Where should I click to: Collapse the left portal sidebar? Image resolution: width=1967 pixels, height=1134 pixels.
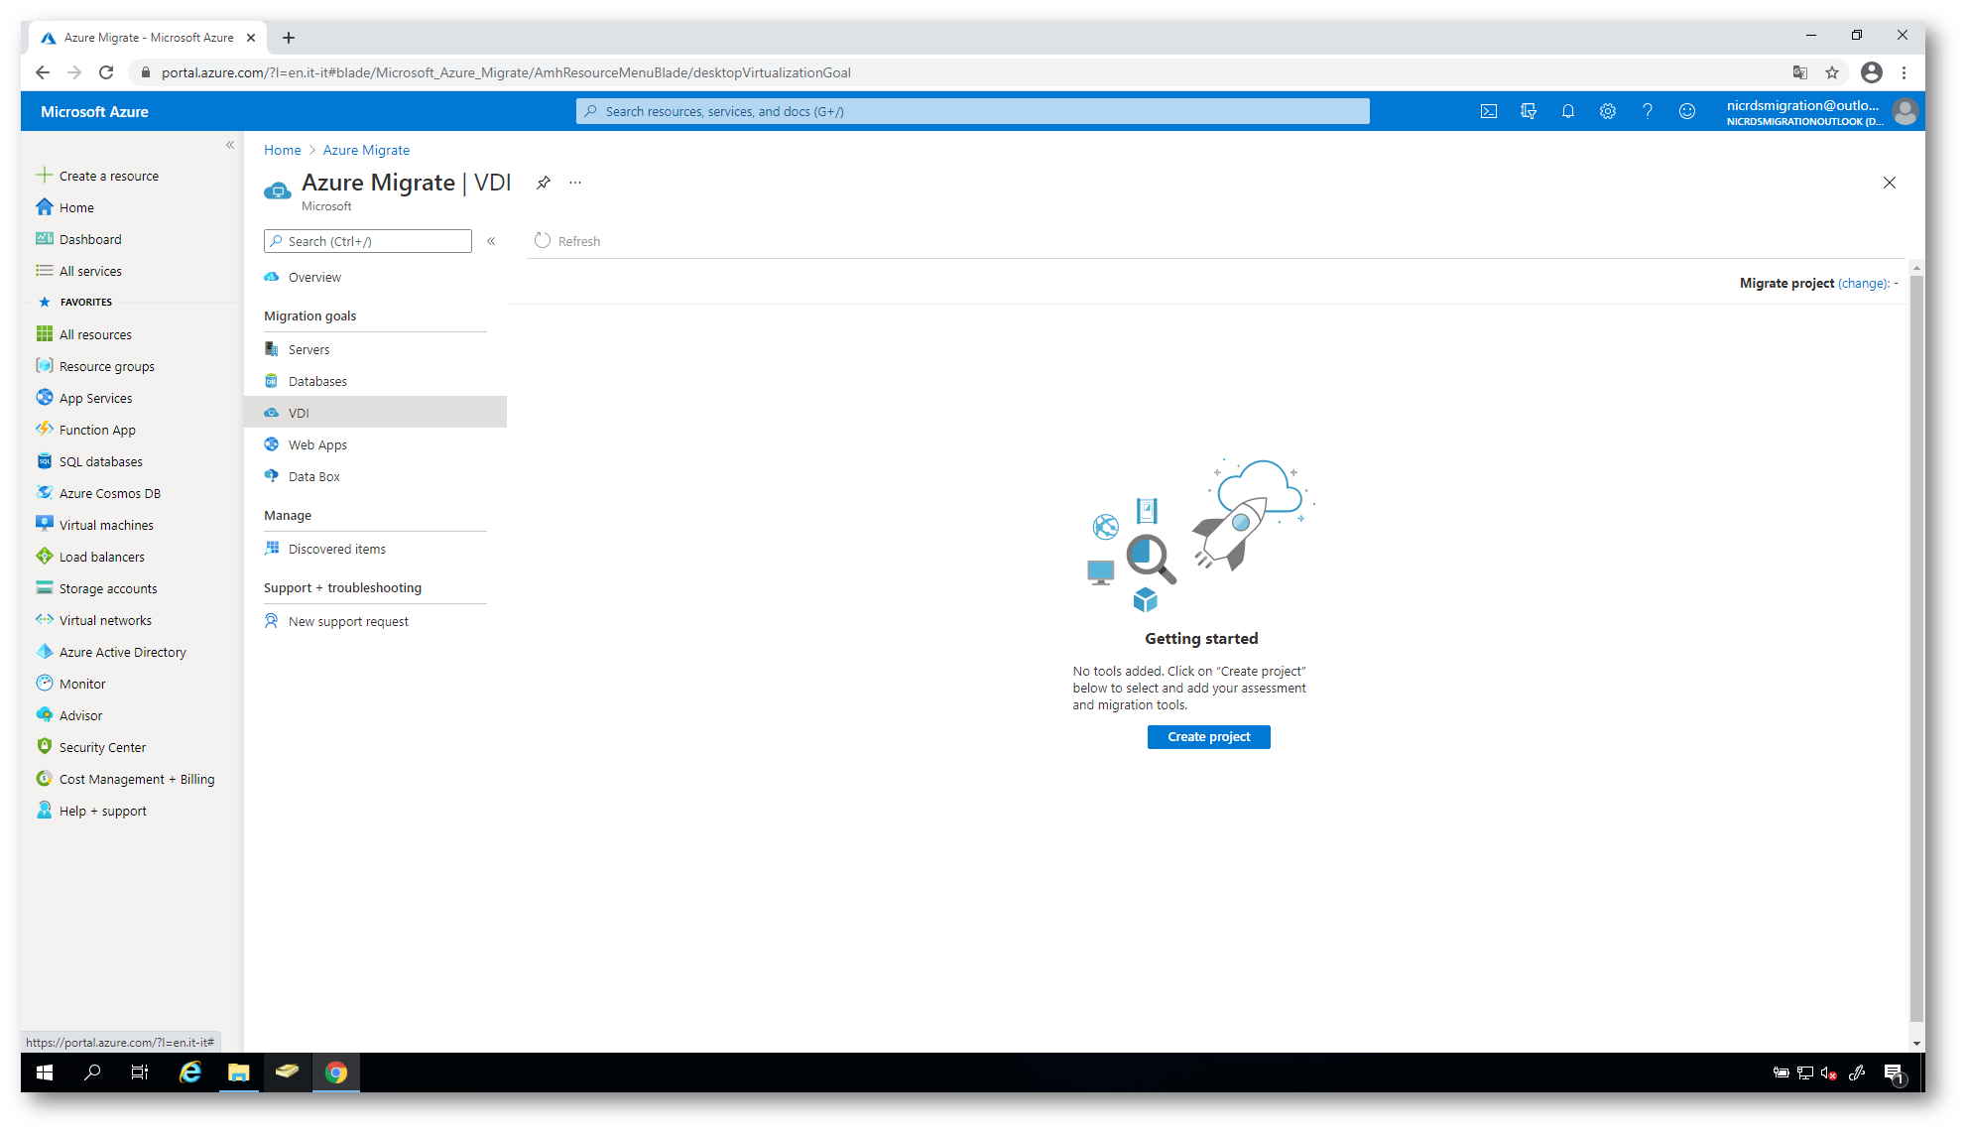(x=230, y=145)
